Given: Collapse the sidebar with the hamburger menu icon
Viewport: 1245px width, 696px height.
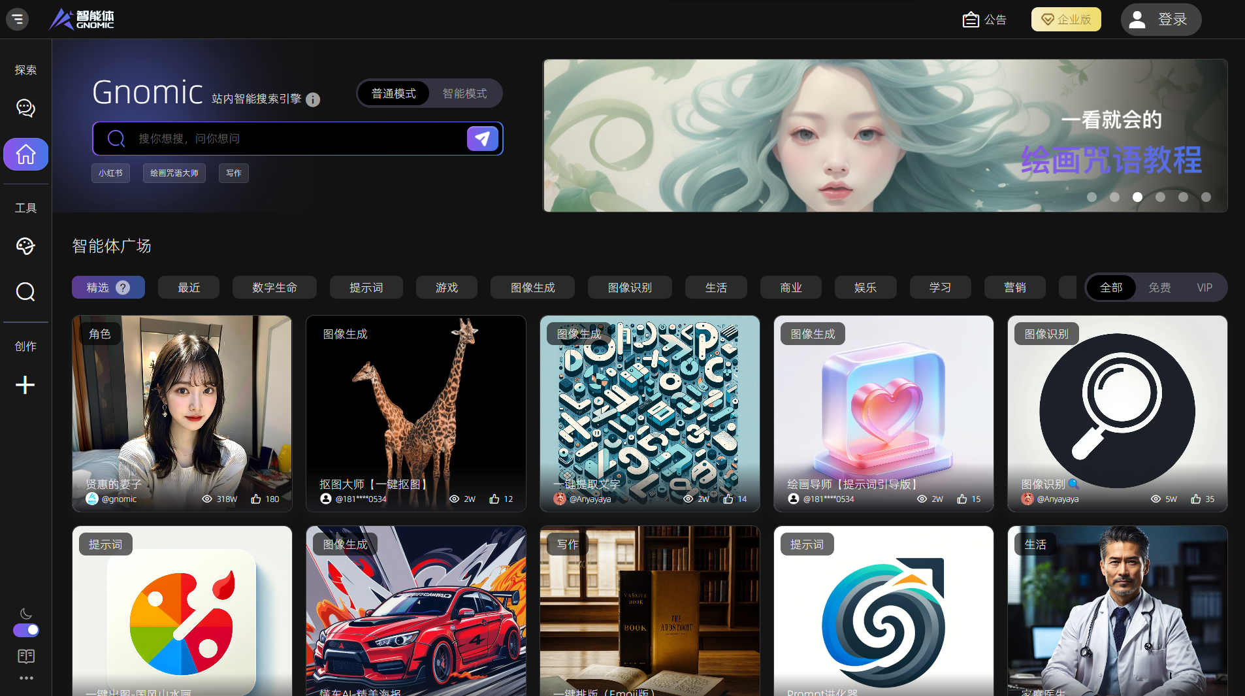Looking at the screenshot, I should [x=18, y=19].
